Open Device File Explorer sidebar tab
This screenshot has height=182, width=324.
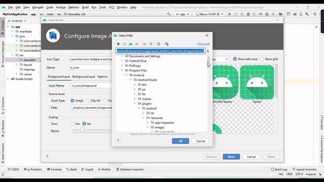[321, 149]
